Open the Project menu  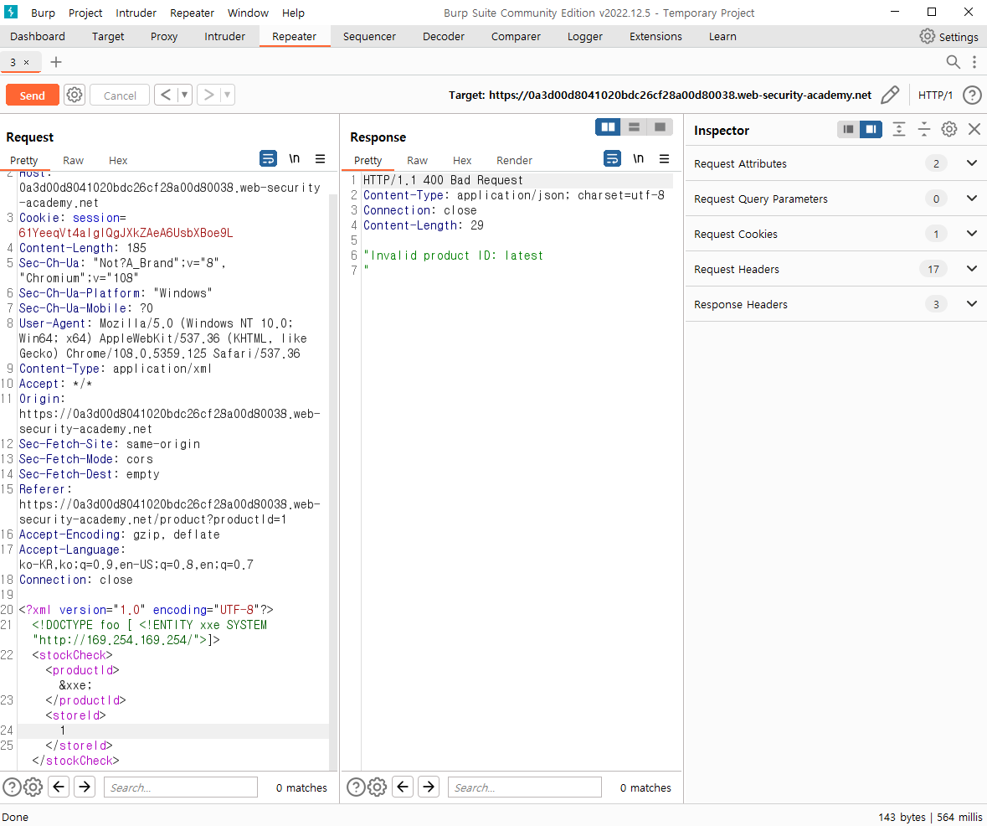pos(85,13)
